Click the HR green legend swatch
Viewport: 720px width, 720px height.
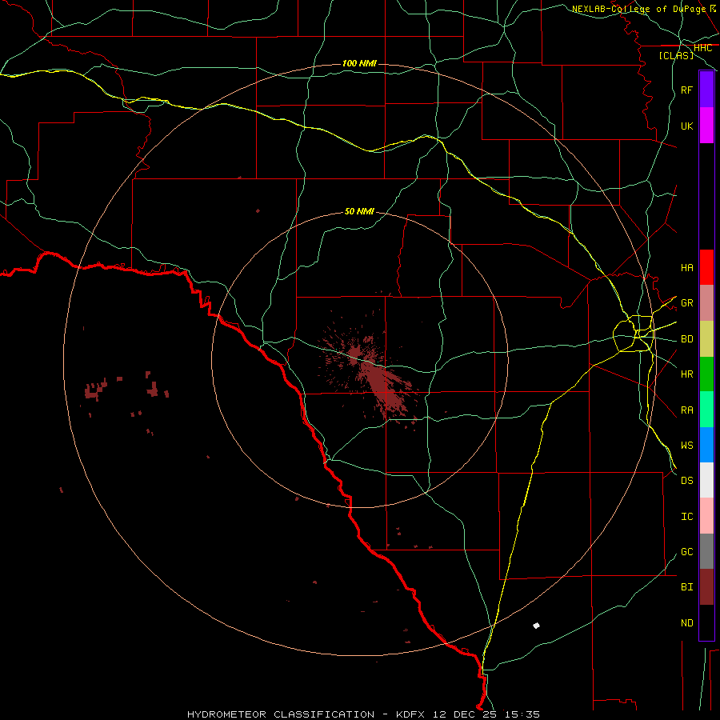click(x=706, y=374)
